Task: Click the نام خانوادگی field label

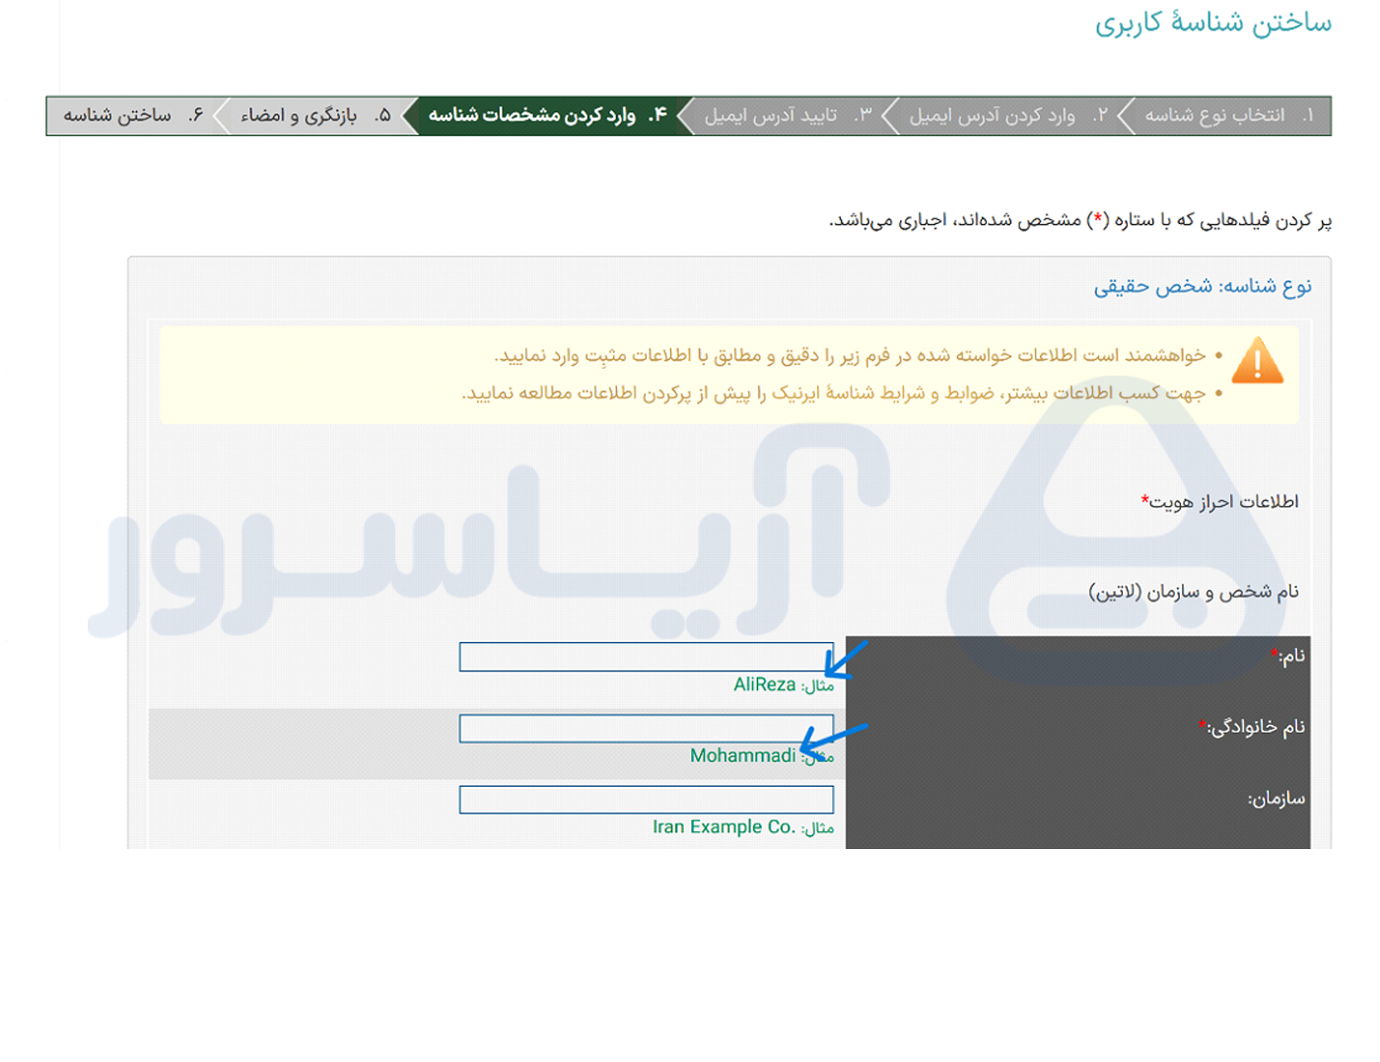Action: tap(1252, 727)
